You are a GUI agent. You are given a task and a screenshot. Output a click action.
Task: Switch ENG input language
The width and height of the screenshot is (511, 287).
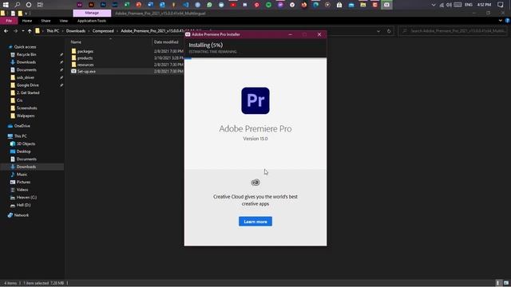(x=469, y=5)
